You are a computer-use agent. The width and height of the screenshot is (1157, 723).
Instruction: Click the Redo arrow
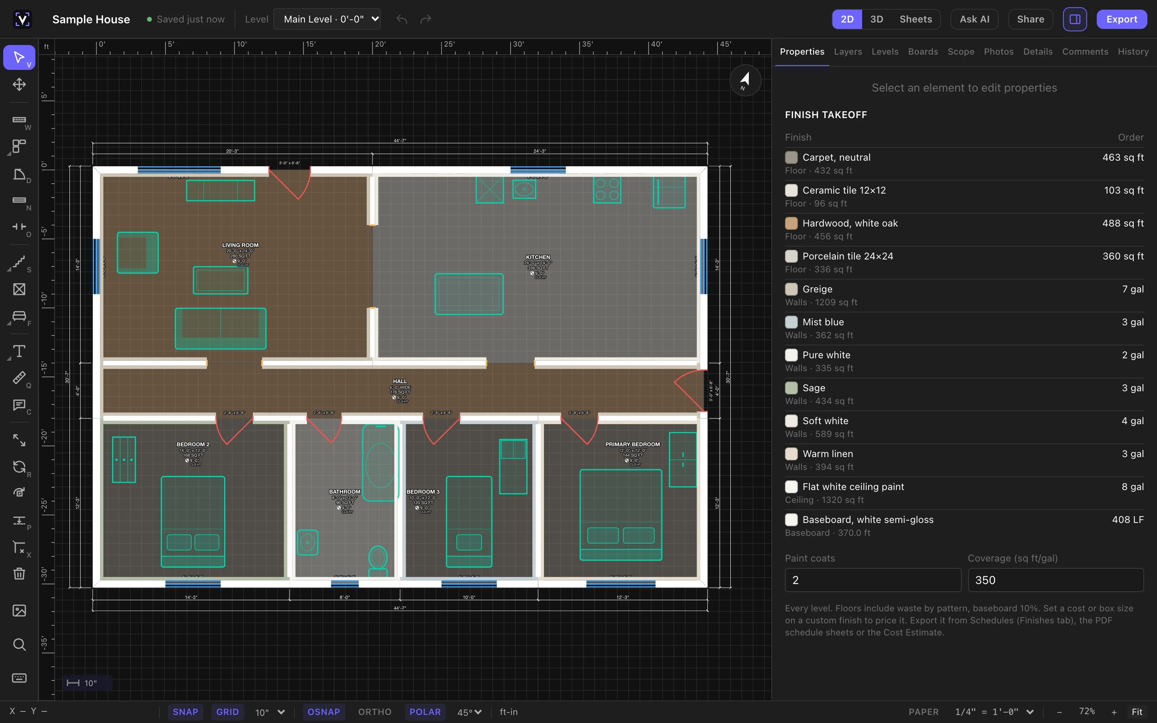click(425, 19)
